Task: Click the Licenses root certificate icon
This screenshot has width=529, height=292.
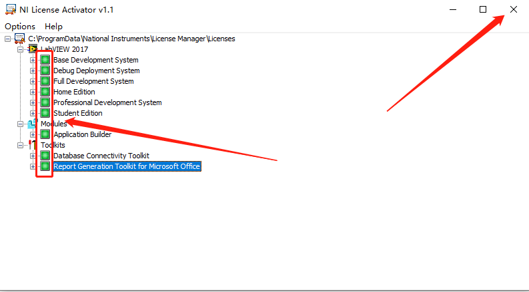Action: [20, 39]
